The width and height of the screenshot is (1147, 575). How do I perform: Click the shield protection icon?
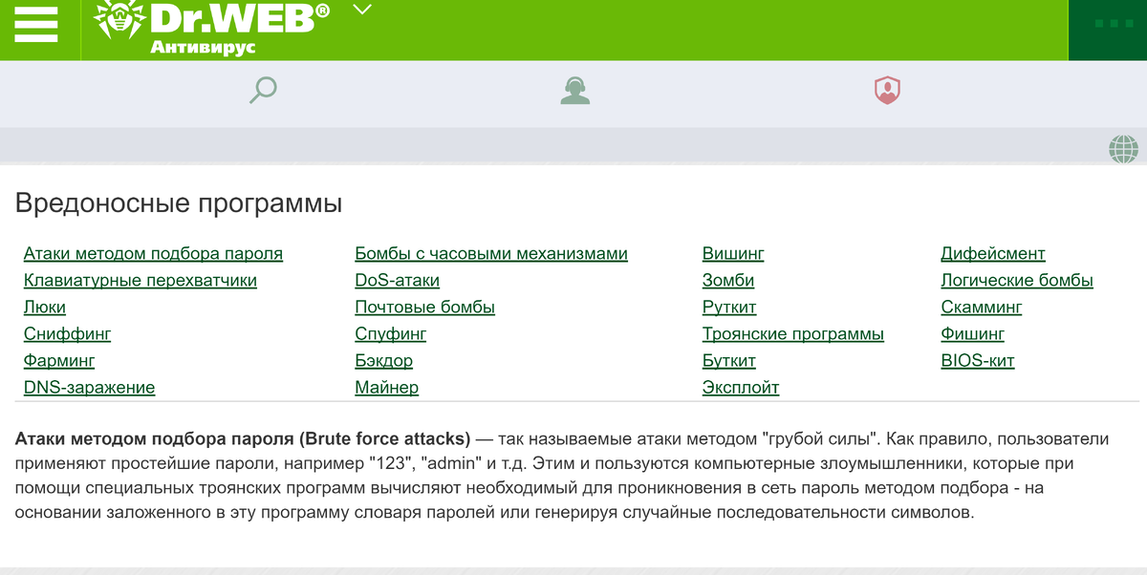point(887,88)
